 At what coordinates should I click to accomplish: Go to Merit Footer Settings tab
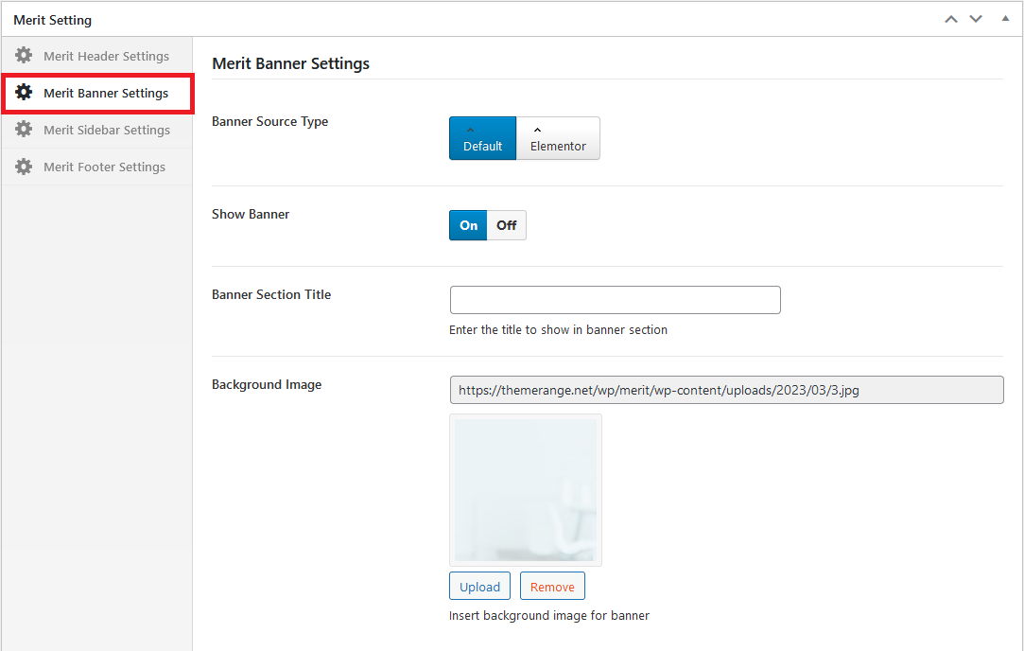click(x=104, y=167)
